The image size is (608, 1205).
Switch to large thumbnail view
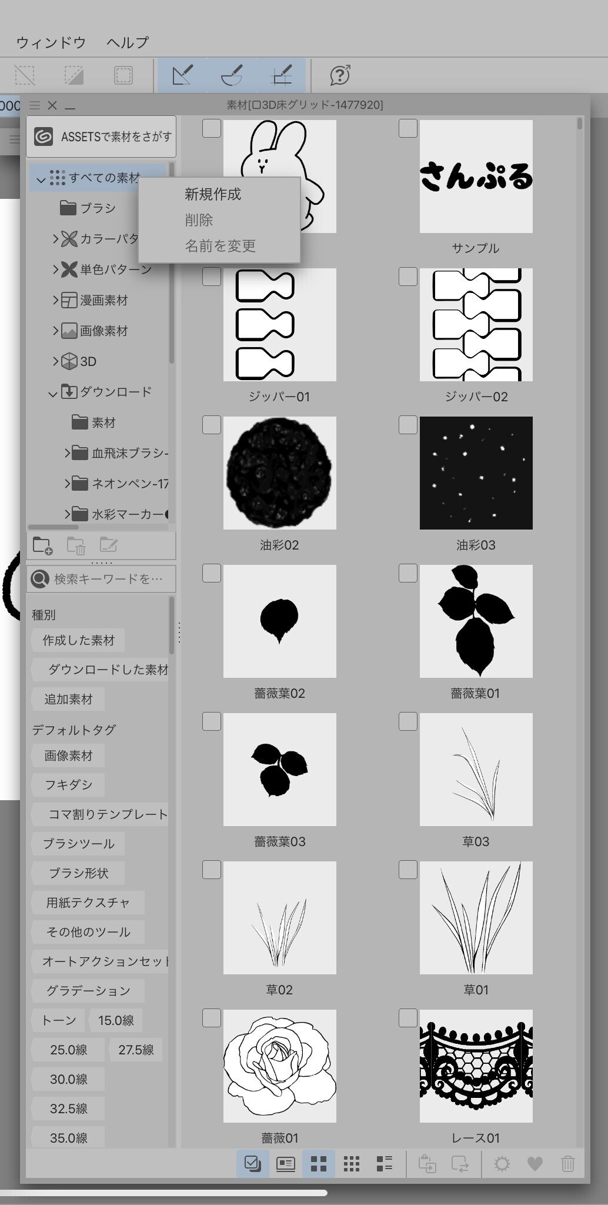(319, 1163)
